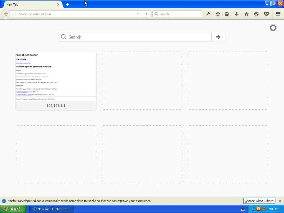Select Firefox New Tab taskbar item

(52, 209)
